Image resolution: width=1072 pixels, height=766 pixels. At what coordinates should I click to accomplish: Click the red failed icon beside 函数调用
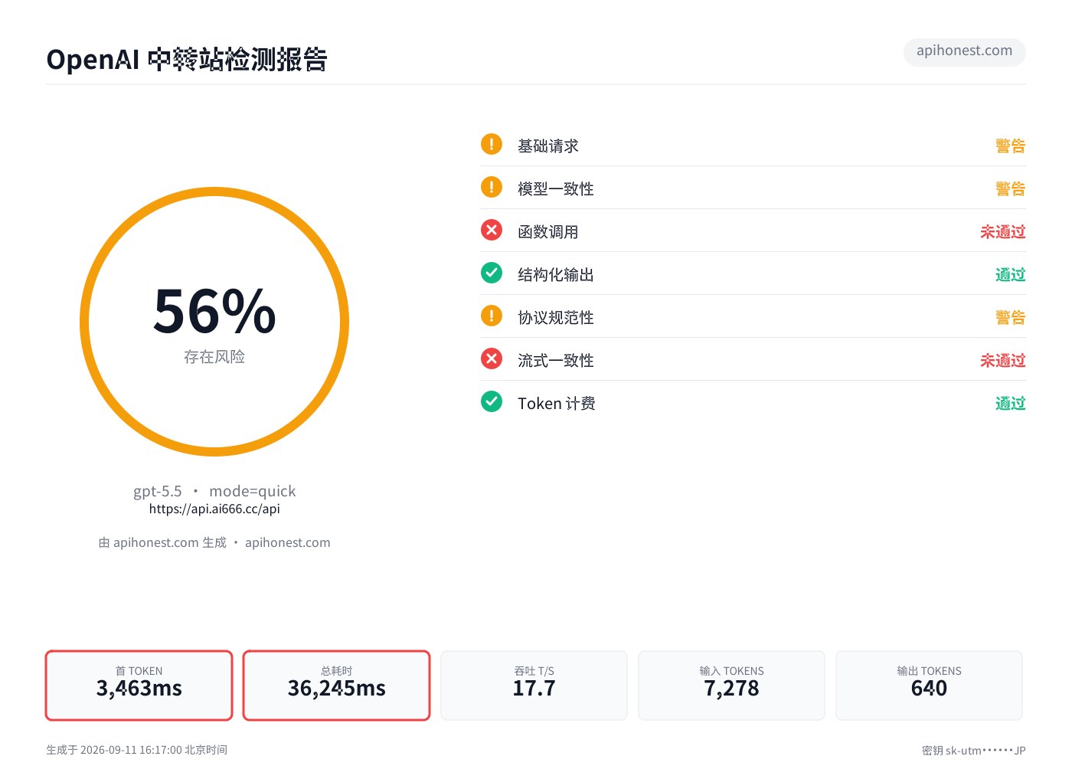(492, 230)
